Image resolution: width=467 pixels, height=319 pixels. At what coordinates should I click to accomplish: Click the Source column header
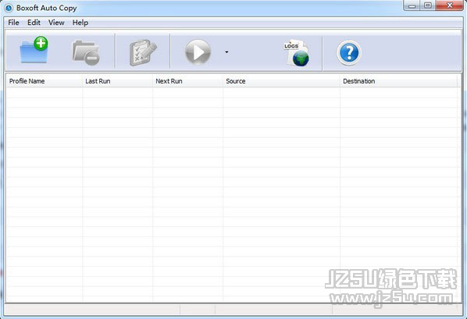point(281,81)
